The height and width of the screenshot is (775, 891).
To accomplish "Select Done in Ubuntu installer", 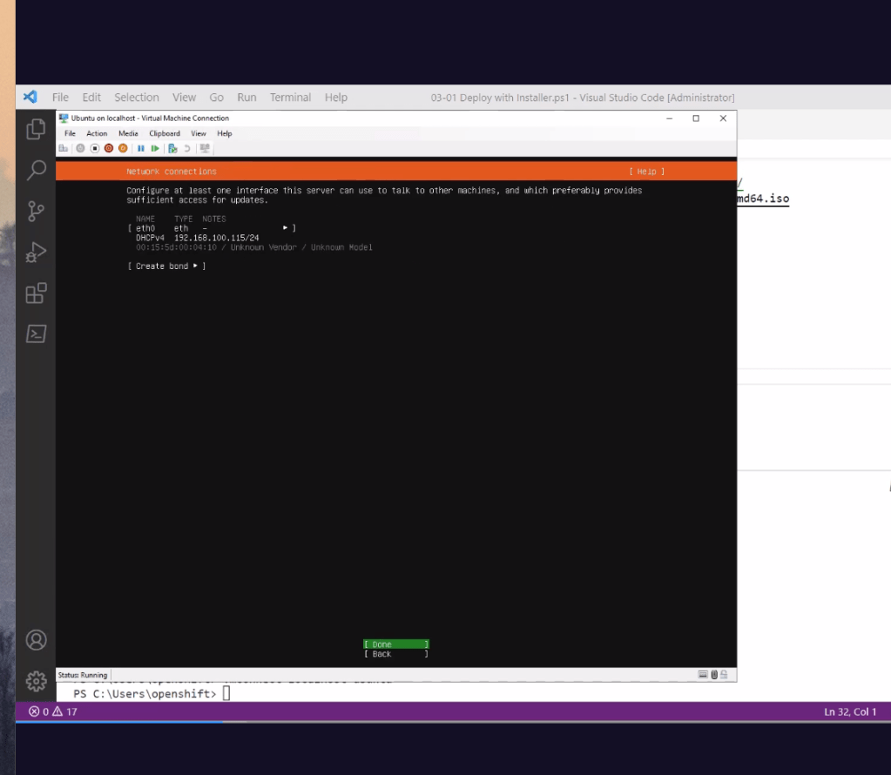I will 396,644.
